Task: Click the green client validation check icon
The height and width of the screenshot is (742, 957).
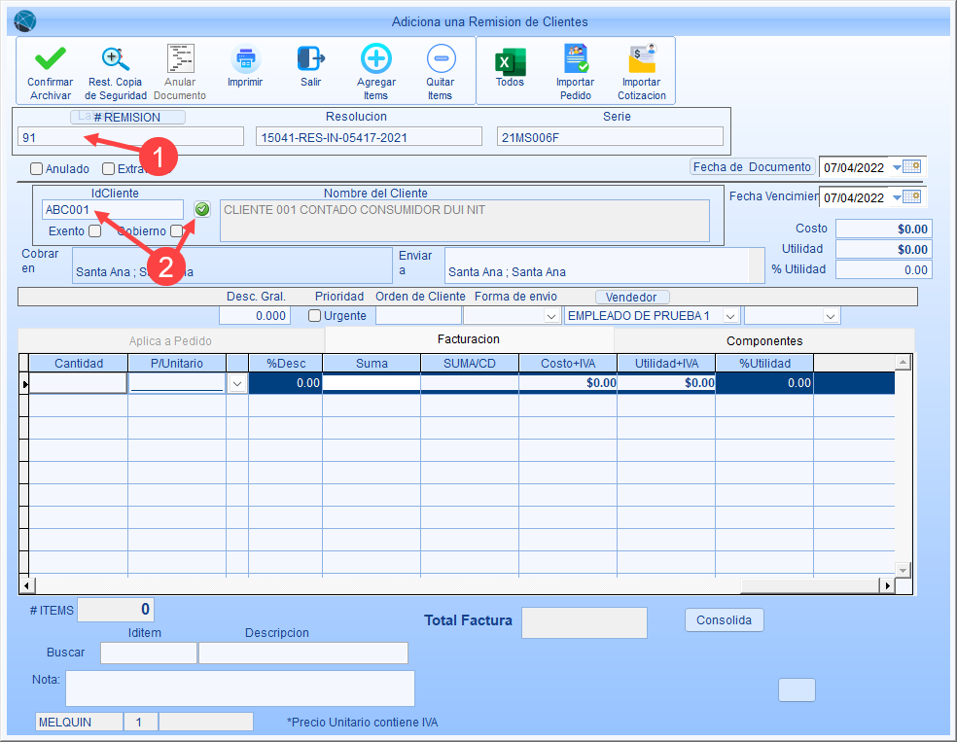Action: click(202, 210)
